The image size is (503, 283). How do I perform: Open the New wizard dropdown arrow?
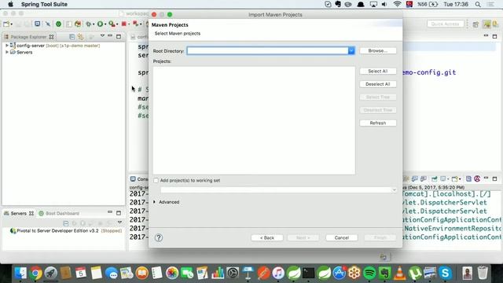pos(11,24)
